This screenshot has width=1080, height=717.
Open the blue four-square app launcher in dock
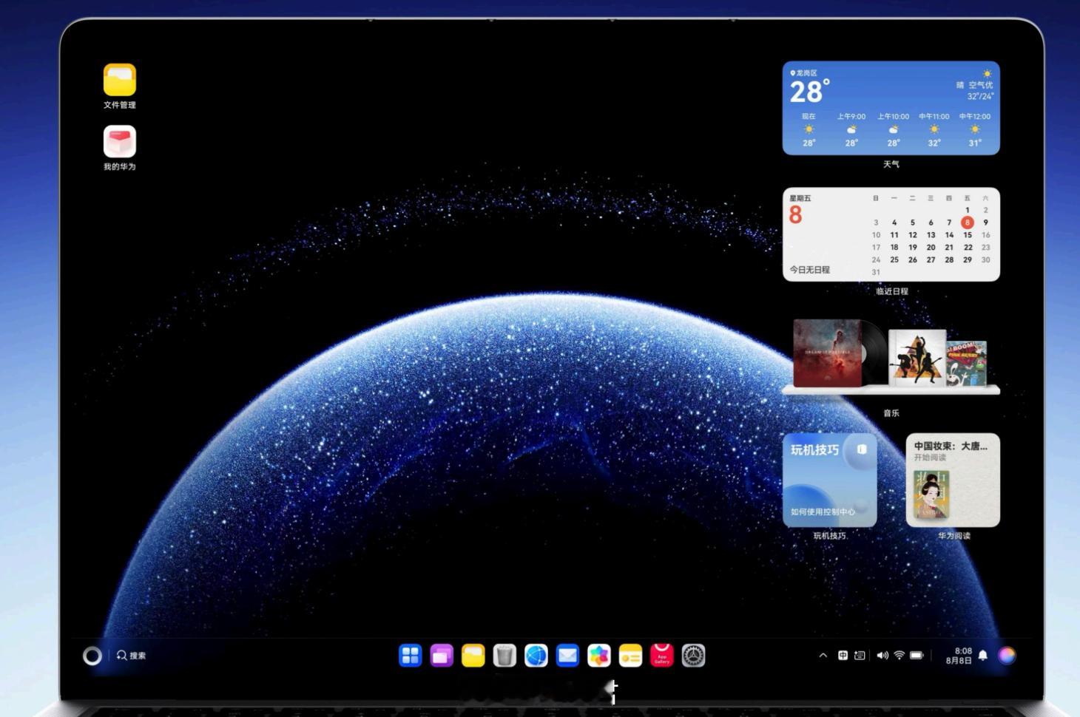click(x=411, y=656)
